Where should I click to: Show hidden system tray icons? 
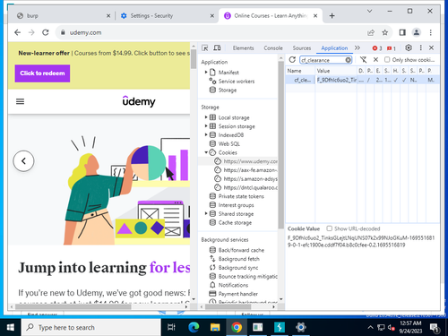point(370,327)
